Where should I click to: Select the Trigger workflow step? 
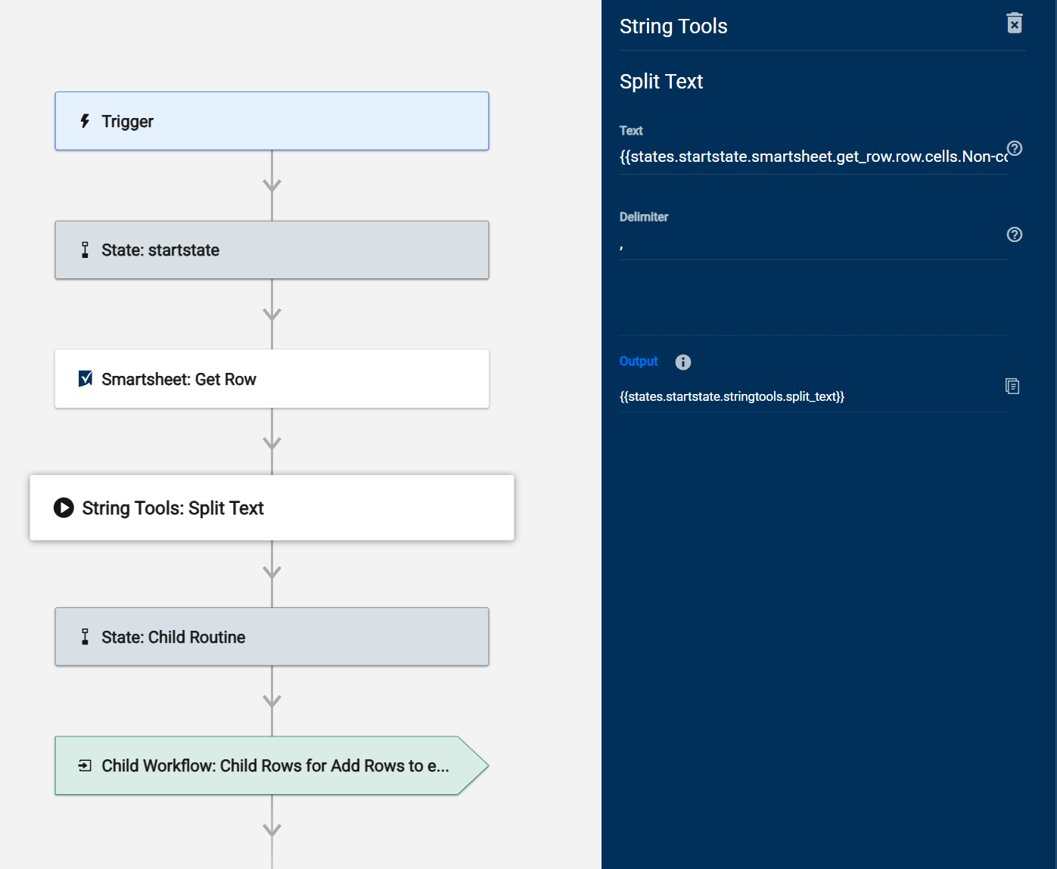272,121
